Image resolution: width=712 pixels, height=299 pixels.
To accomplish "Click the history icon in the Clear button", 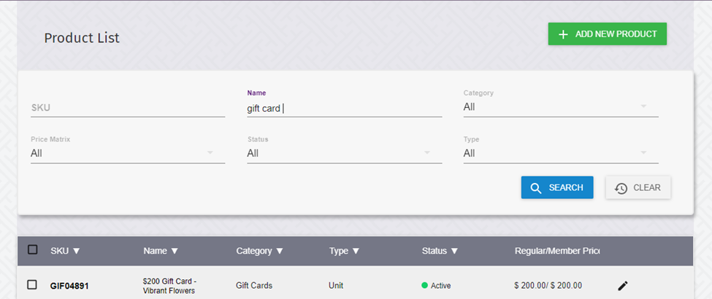I will (621, 188).
